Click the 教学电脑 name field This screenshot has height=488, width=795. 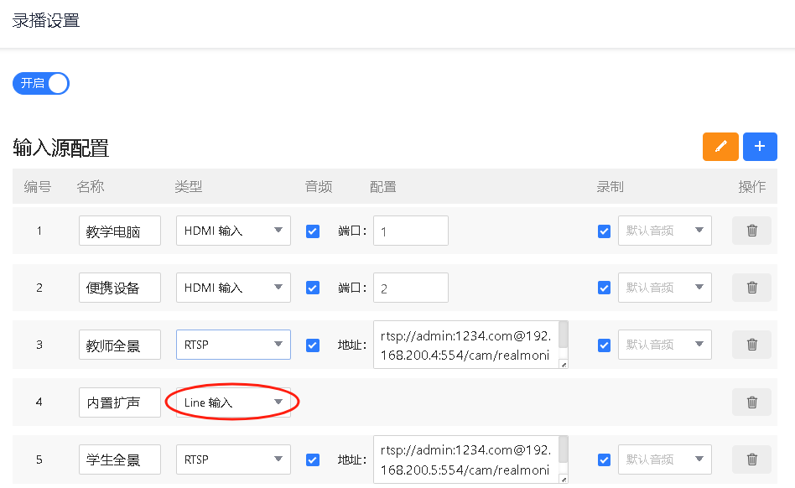click(x=119, y=231)
